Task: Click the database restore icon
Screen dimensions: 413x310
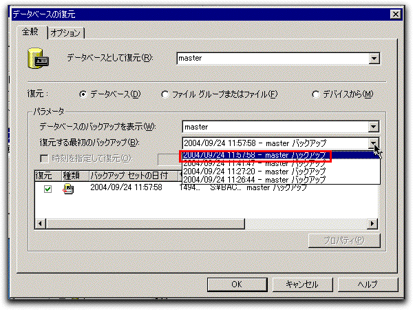Action: (x=38, y=59)
